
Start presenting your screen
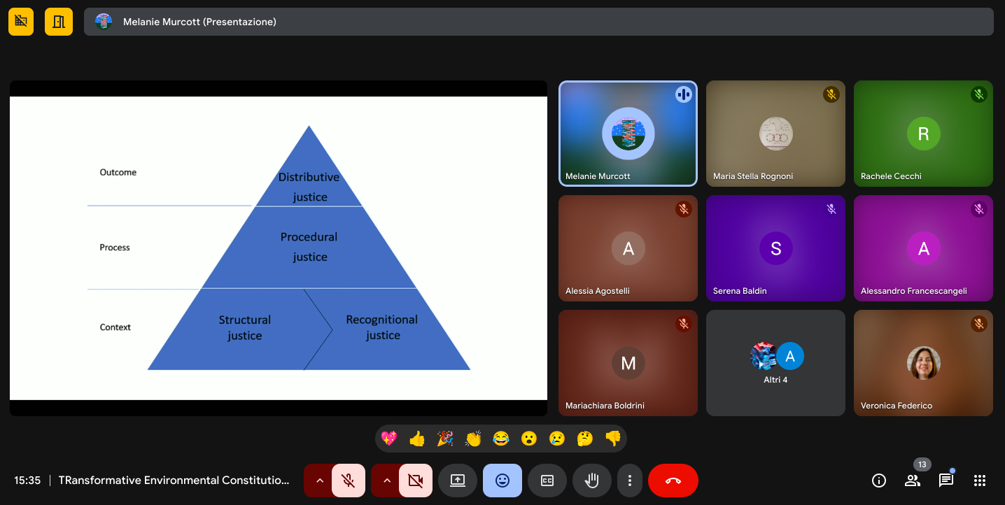click(458, 481)
